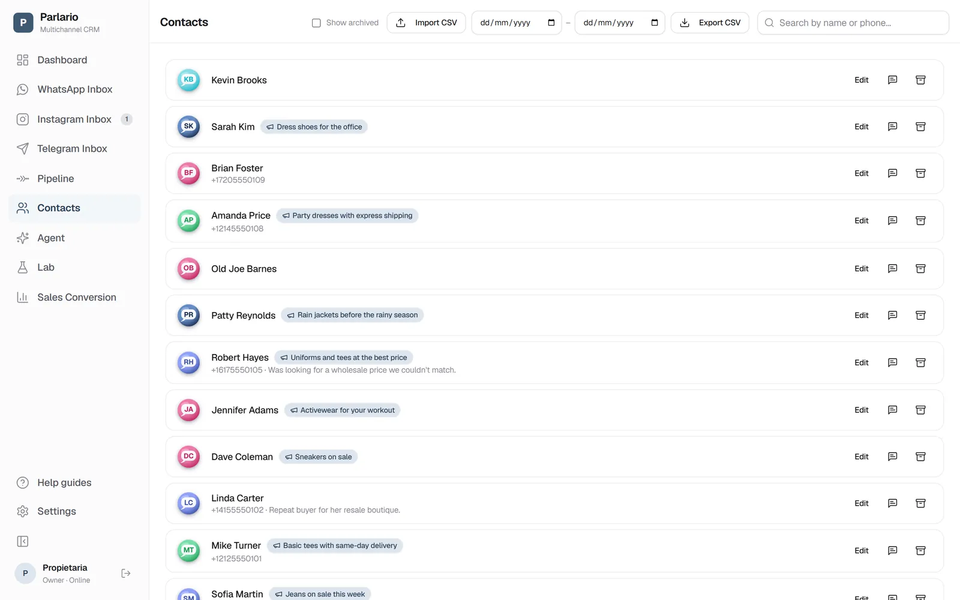960x600 pixels.
Task: Open Help guides
Action: [74, 483]
